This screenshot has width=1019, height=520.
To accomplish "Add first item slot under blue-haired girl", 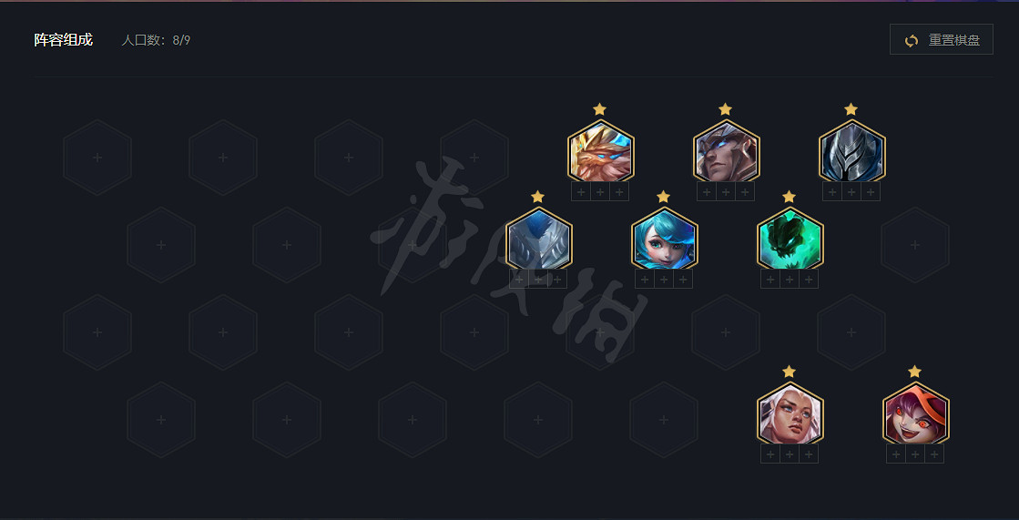I will [x=645, y=280].
